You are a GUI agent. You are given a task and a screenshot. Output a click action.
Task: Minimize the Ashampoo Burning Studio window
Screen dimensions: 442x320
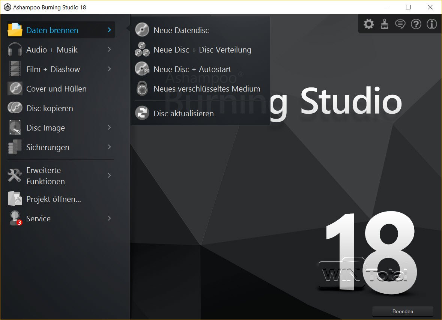coord(386,7)
